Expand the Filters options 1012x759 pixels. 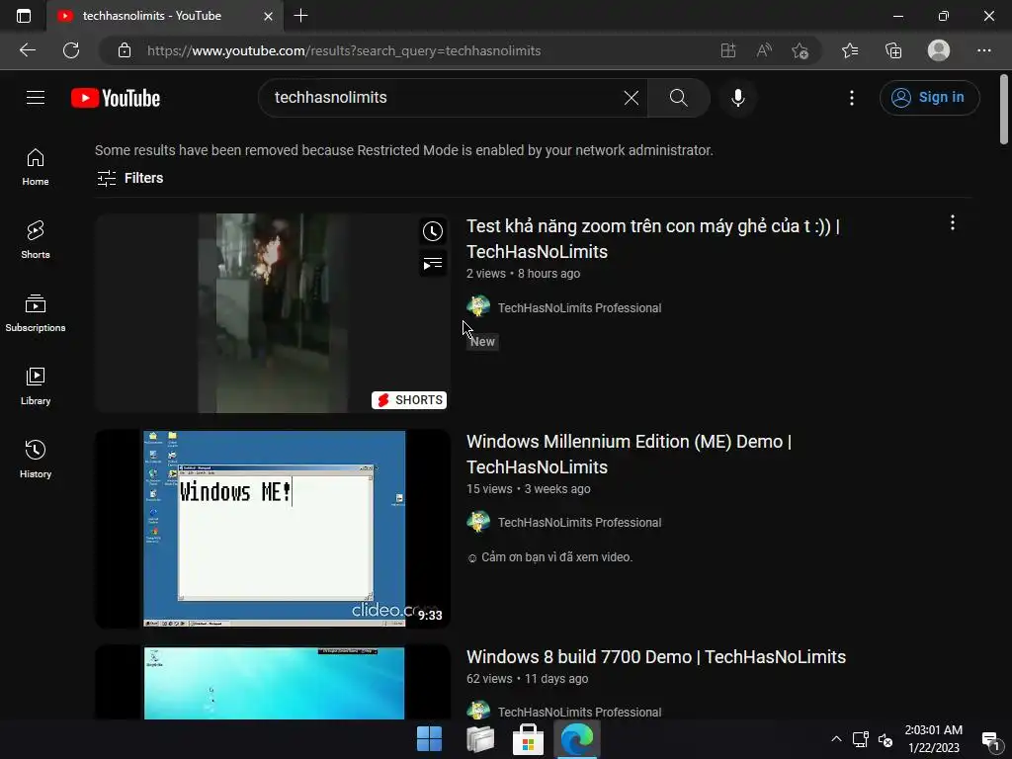coord(129,178)
